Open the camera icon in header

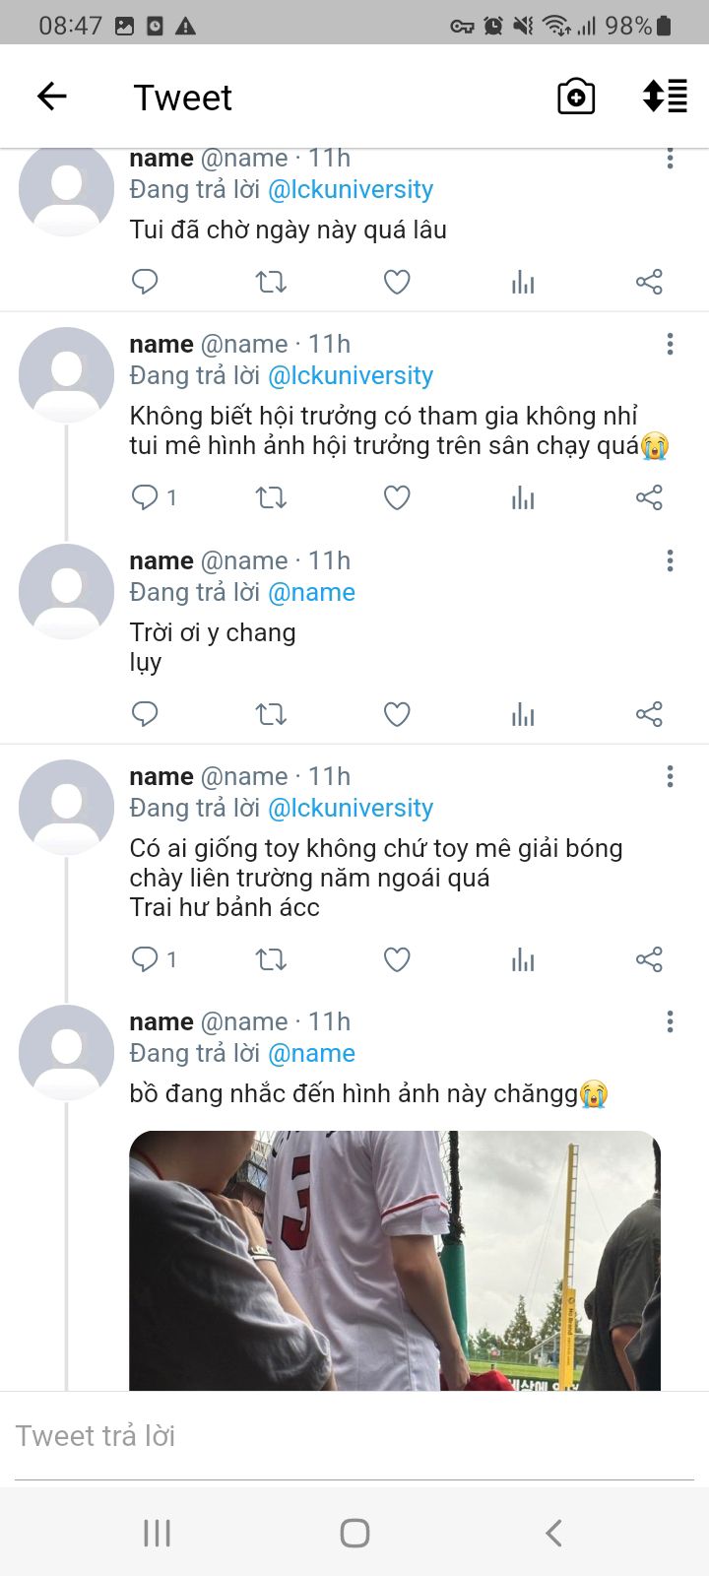(x=576, y=97)
